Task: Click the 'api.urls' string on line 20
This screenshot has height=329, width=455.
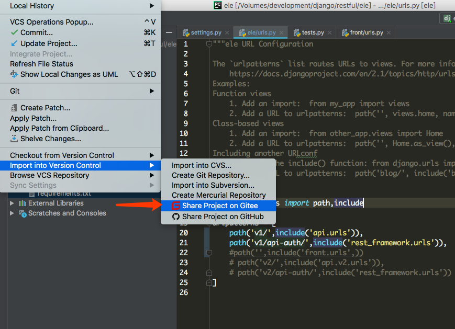Action: pyautogui.click(x=330, y=233)
